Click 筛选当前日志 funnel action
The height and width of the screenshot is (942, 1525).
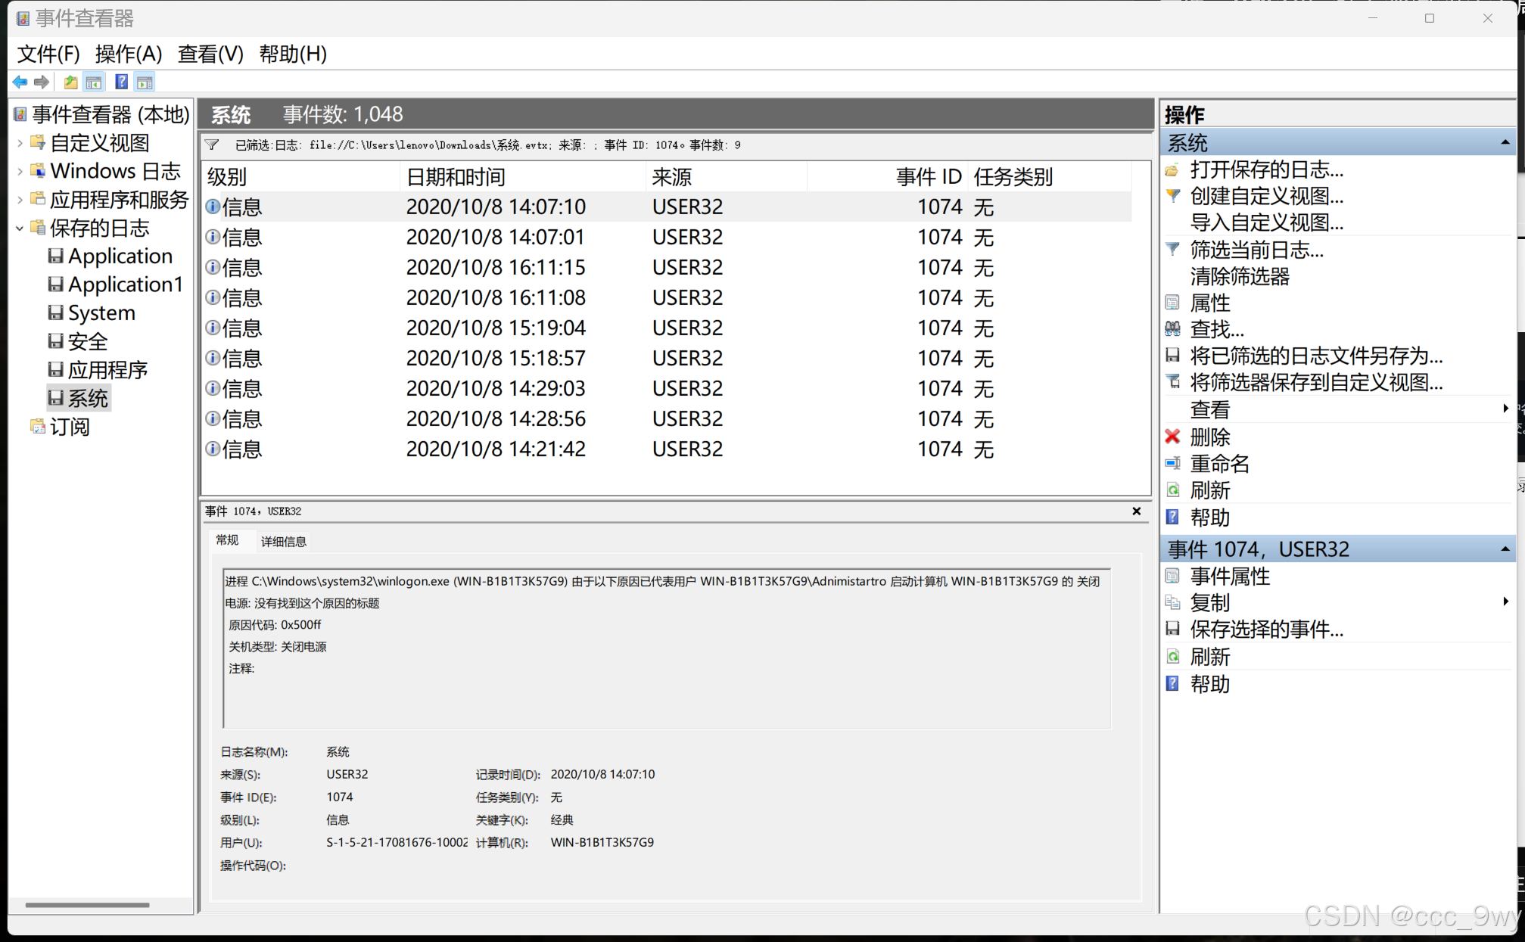click(1256, 250)
